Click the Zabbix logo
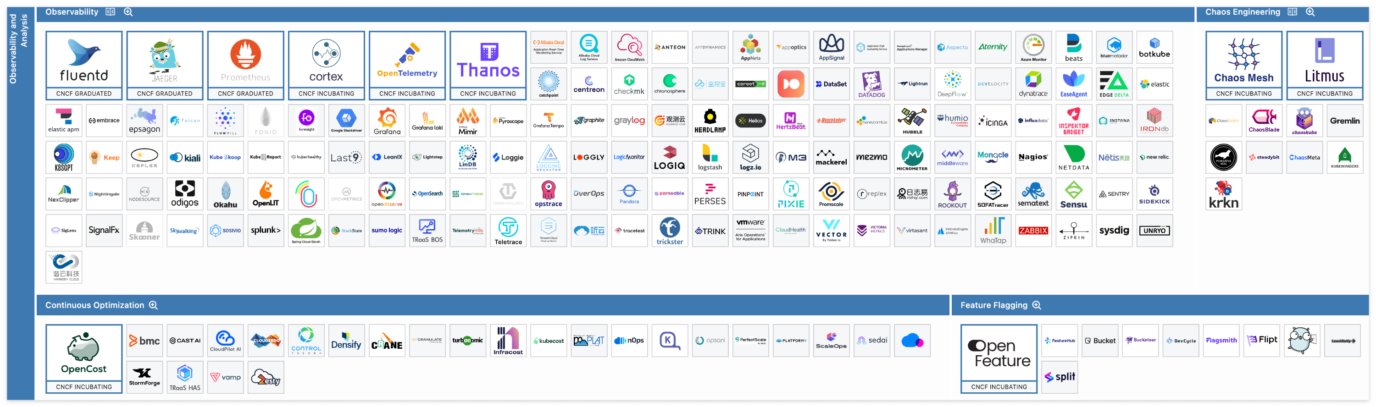Screen dimensions: 1376x407 point(1033,230)
